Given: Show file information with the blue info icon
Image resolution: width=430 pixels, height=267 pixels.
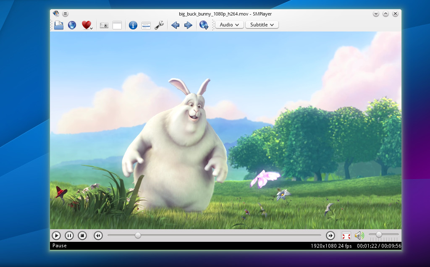Looking at the screenshot, I should coord(133,25).
